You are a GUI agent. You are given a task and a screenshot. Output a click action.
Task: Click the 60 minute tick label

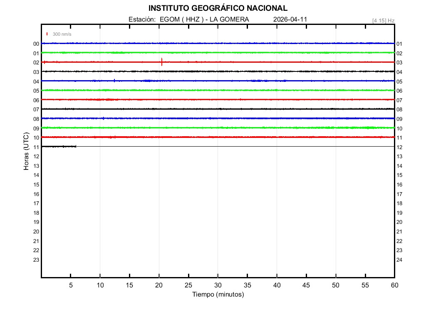394,285
